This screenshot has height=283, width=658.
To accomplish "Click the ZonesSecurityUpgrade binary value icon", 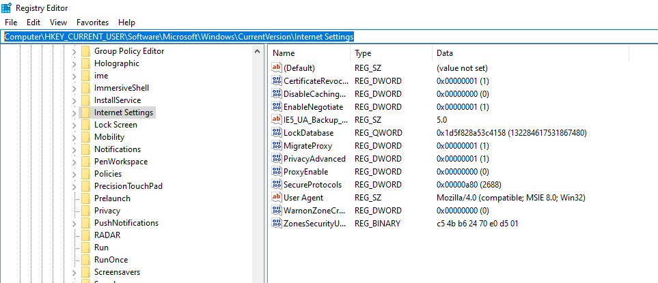I will pyautogui.click(x=277, y=224).
